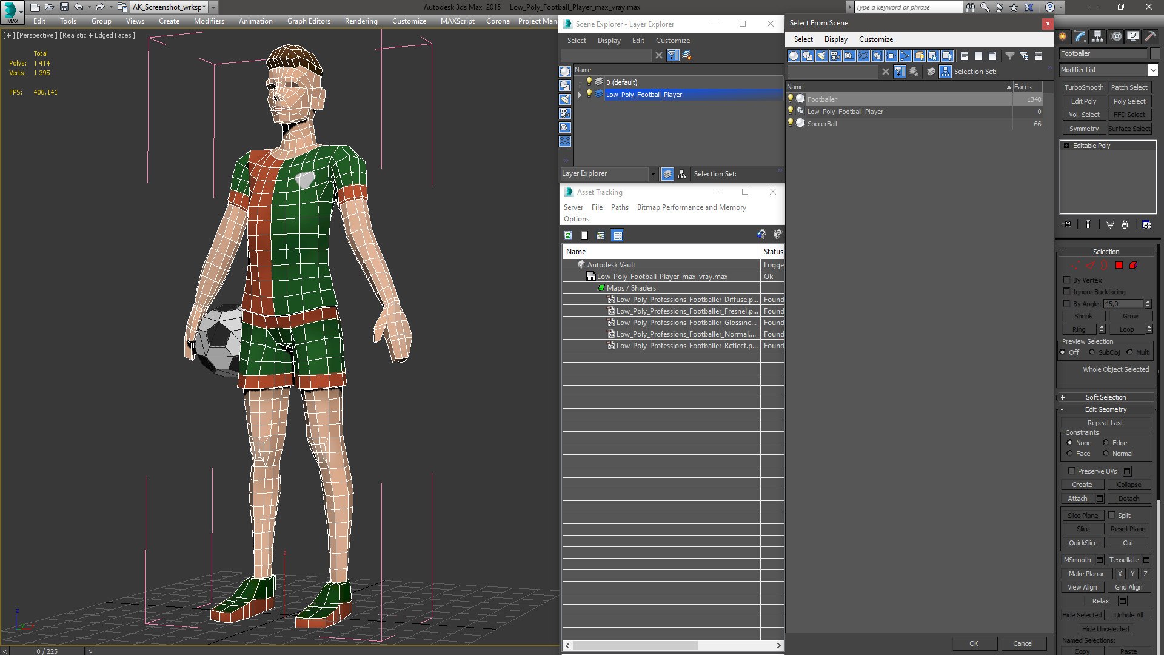The image size is (1164, 655).
Task: Open the Utilities hammer panel tab
Action: coord(1150,36)
